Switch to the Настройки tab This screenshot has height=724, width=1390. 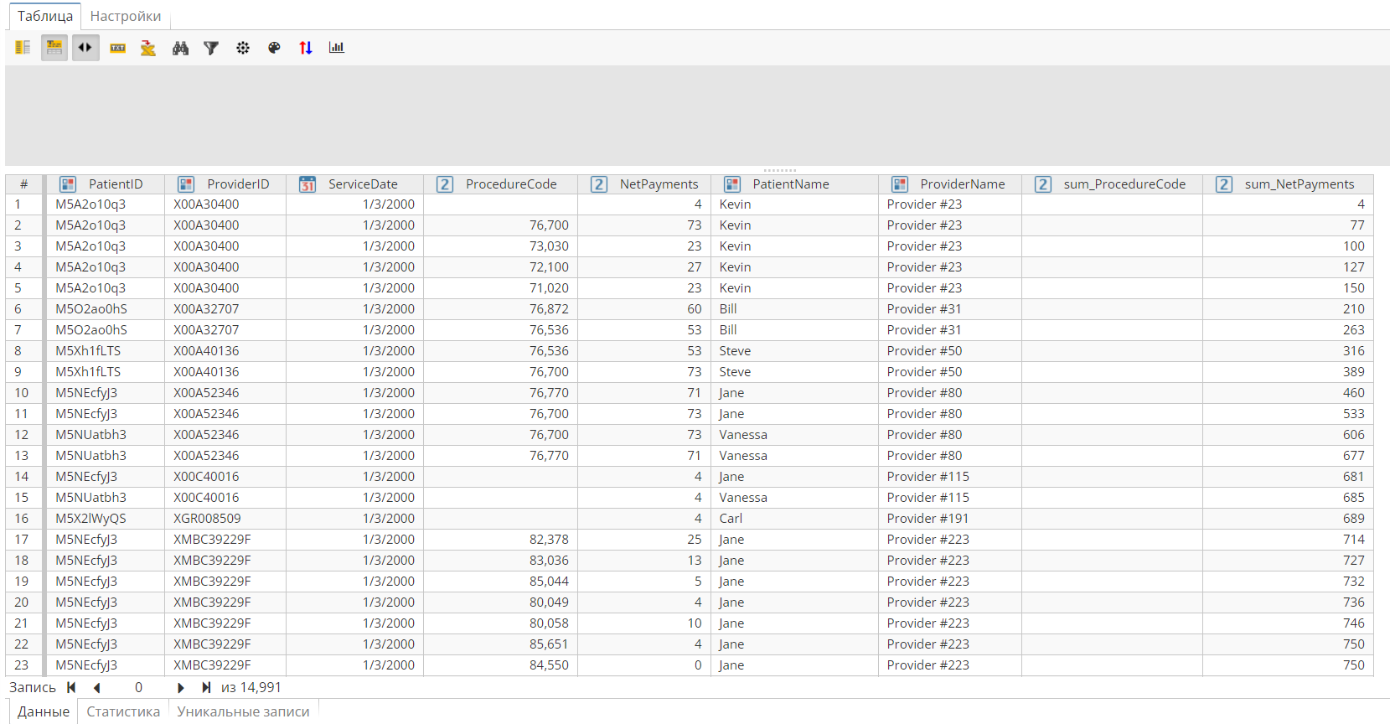pos(126,16)
